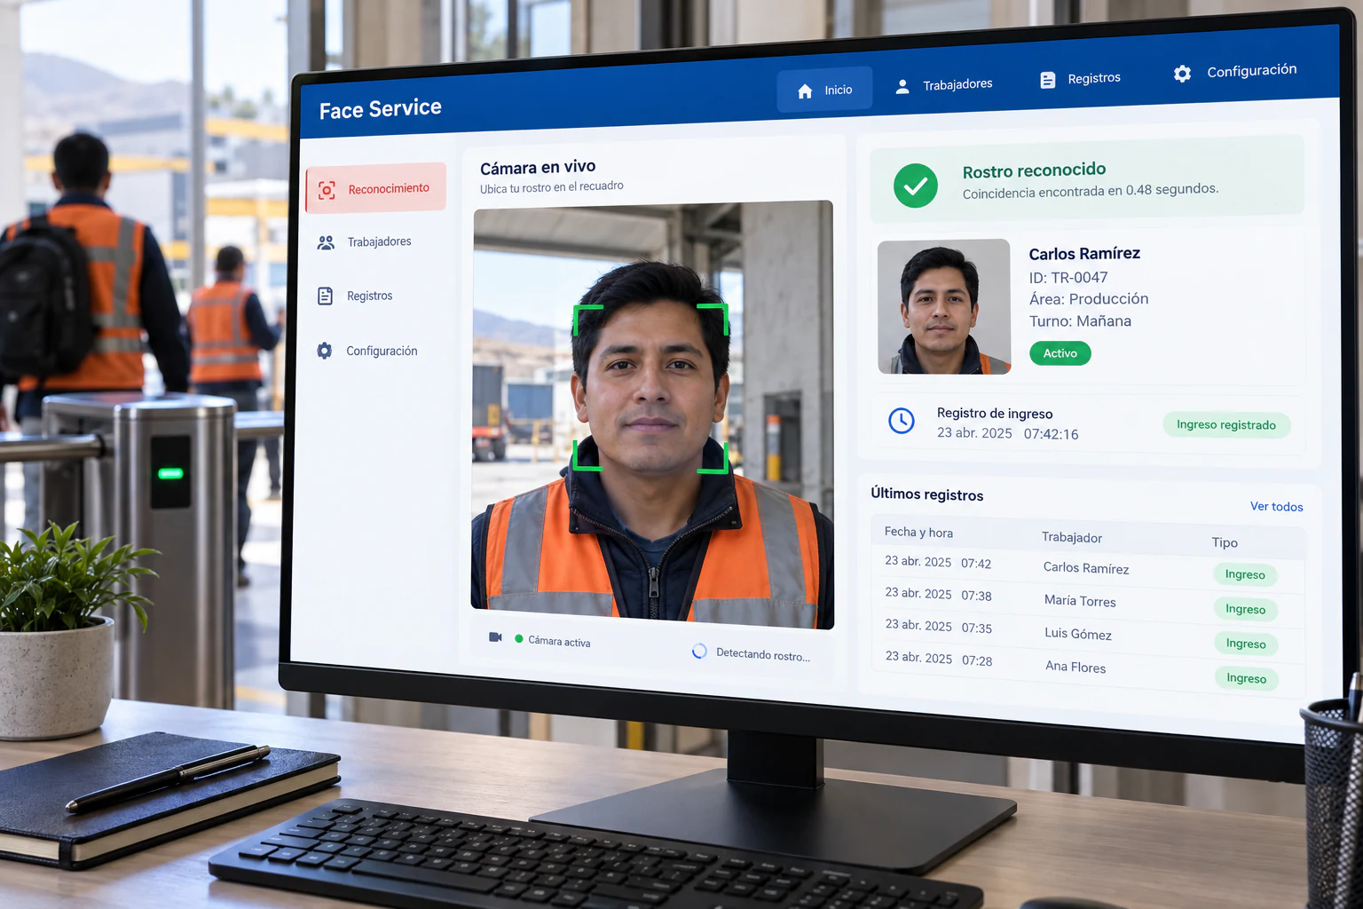Click the 07:42 timestamp in the records table
The width and height of the screenshot is (1363, 909).
976,564
